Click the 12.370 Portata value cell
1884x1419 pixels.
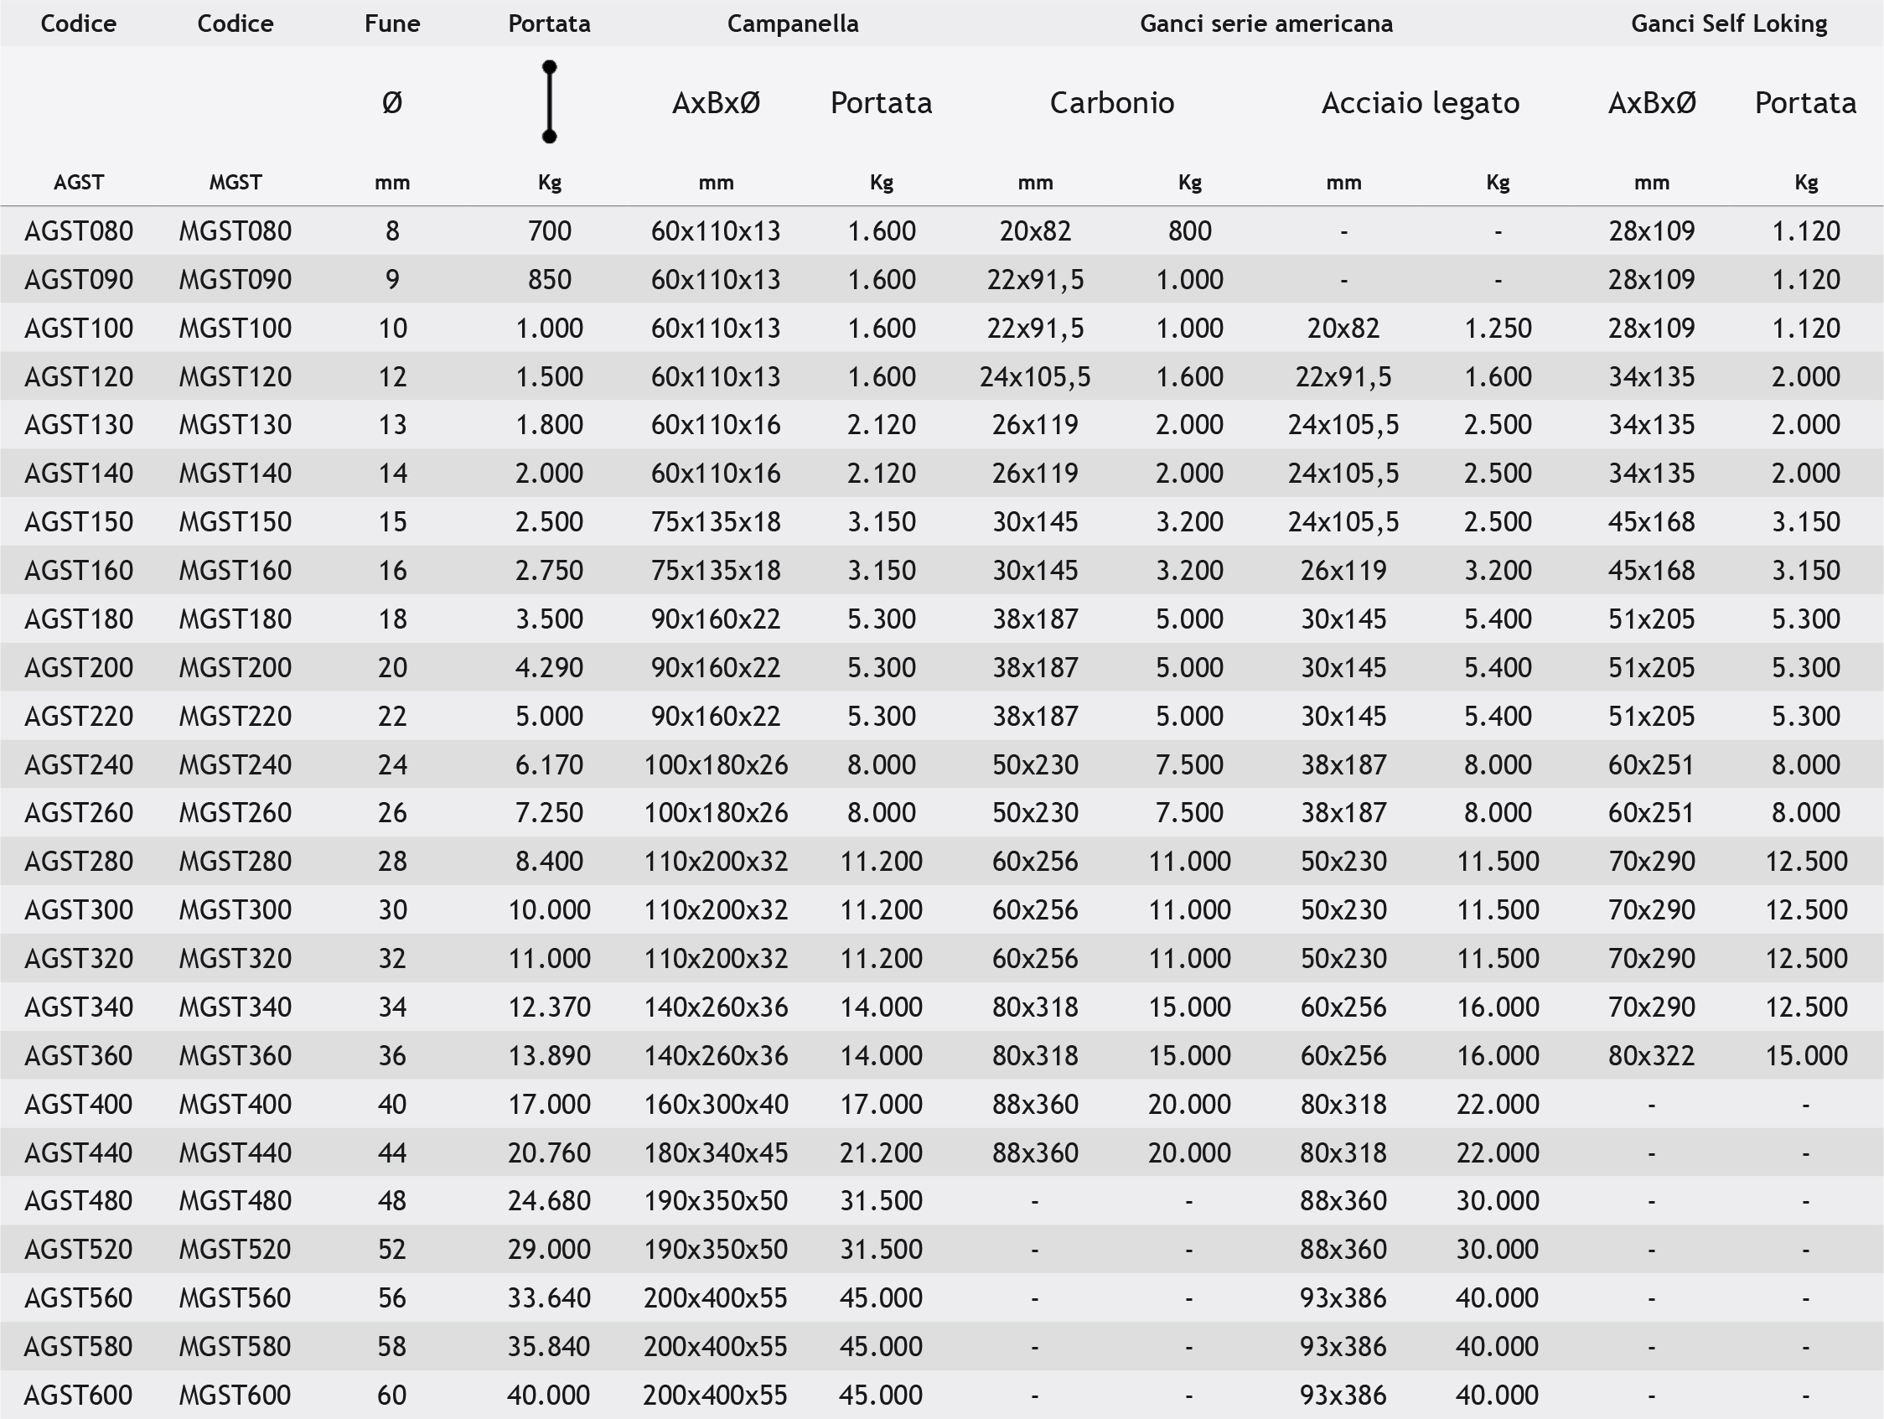coord(549,1007)
